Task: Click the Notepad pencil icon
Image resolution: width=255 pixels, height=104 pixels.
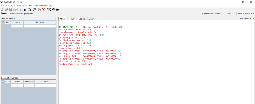Action: pos(48,10)
